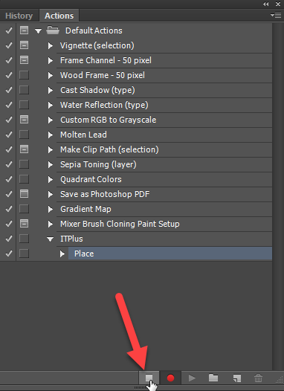Stop recording with the square Stop button
The height and width of the screenshot is (391, 284).
(x=149, y=378)
